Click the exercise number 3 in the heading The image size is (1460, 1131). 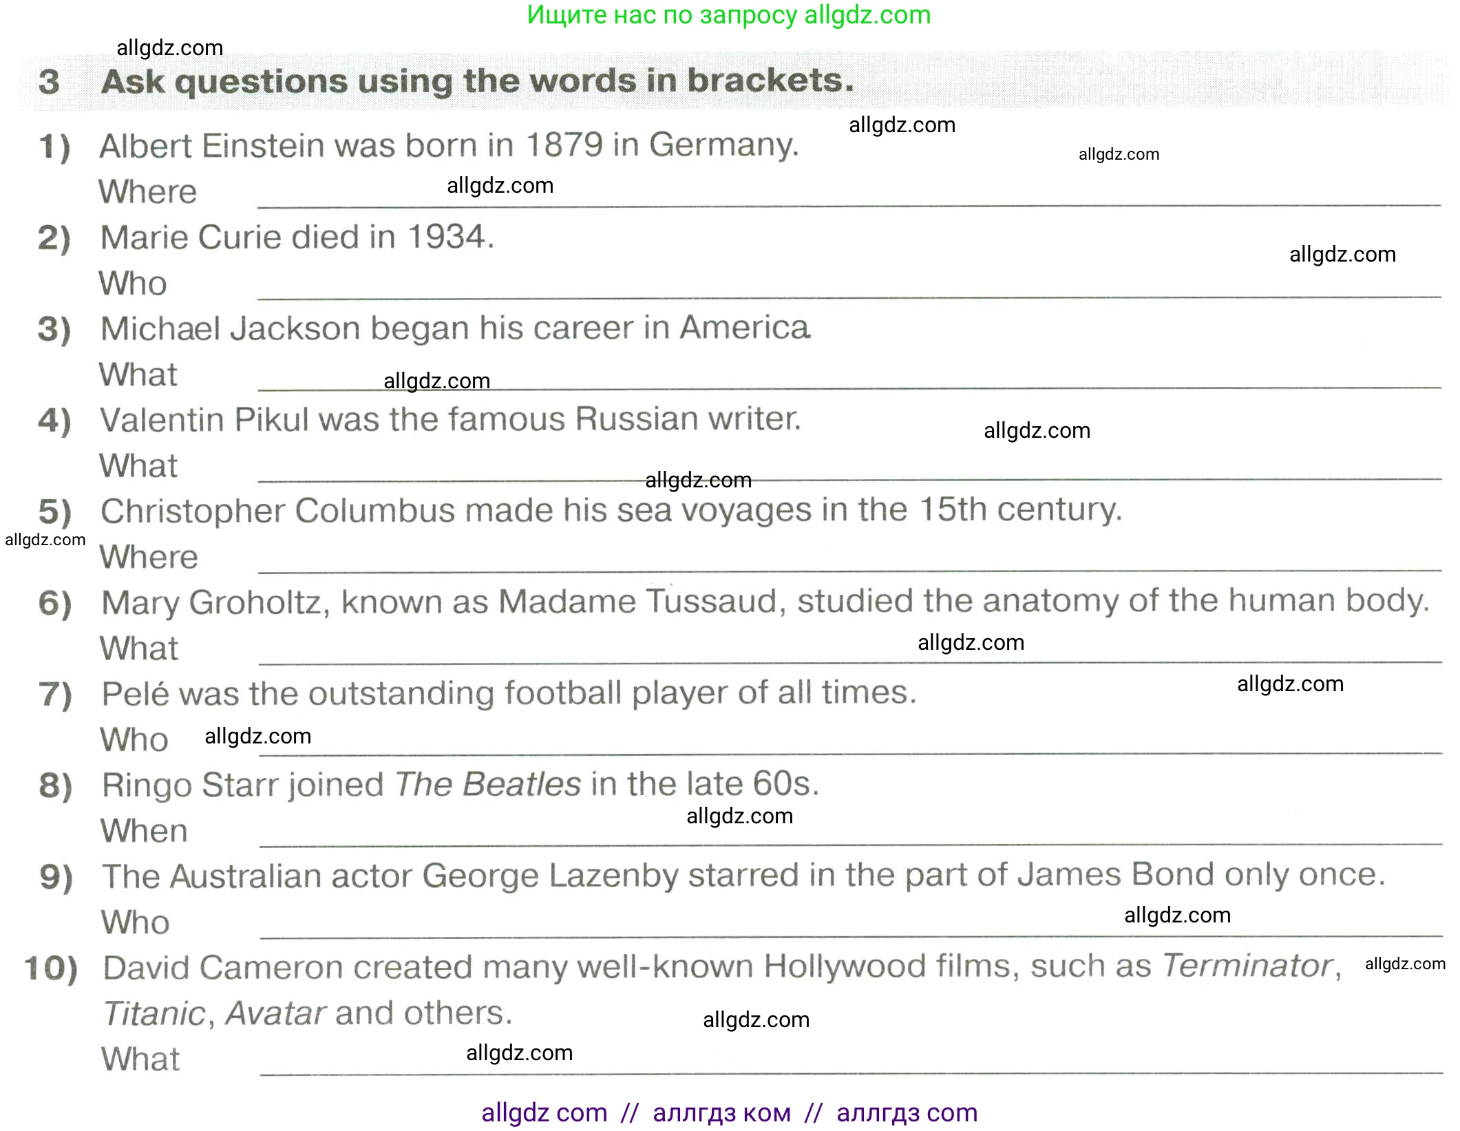tap(49, 82)
